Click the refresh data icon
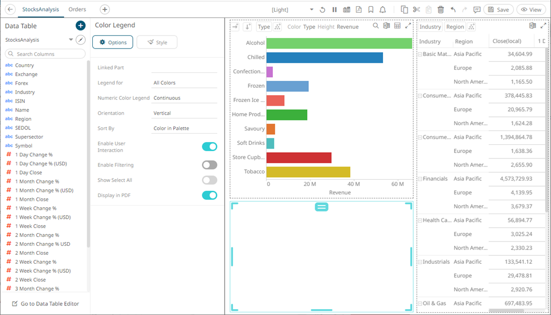 click(322, 10)
